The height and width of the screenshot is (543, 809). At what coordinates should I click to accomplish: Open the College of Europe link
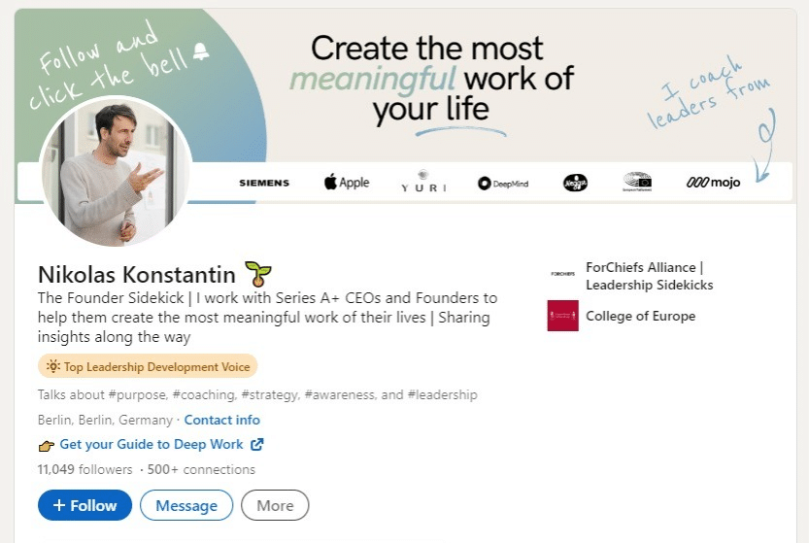click(x=640, y=316)
